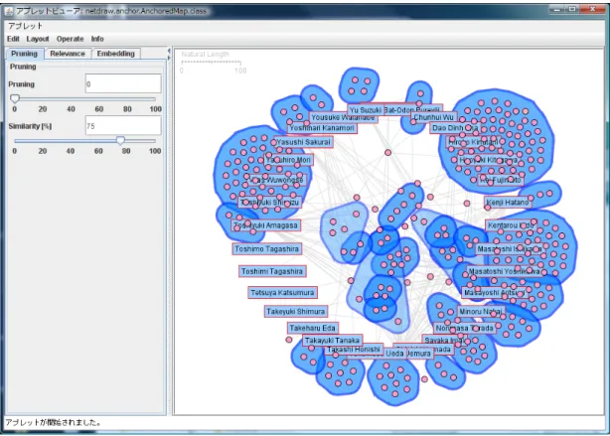
Task: Select the Takayuki Tanaka anchor label
Action: [x=332, y=341]
